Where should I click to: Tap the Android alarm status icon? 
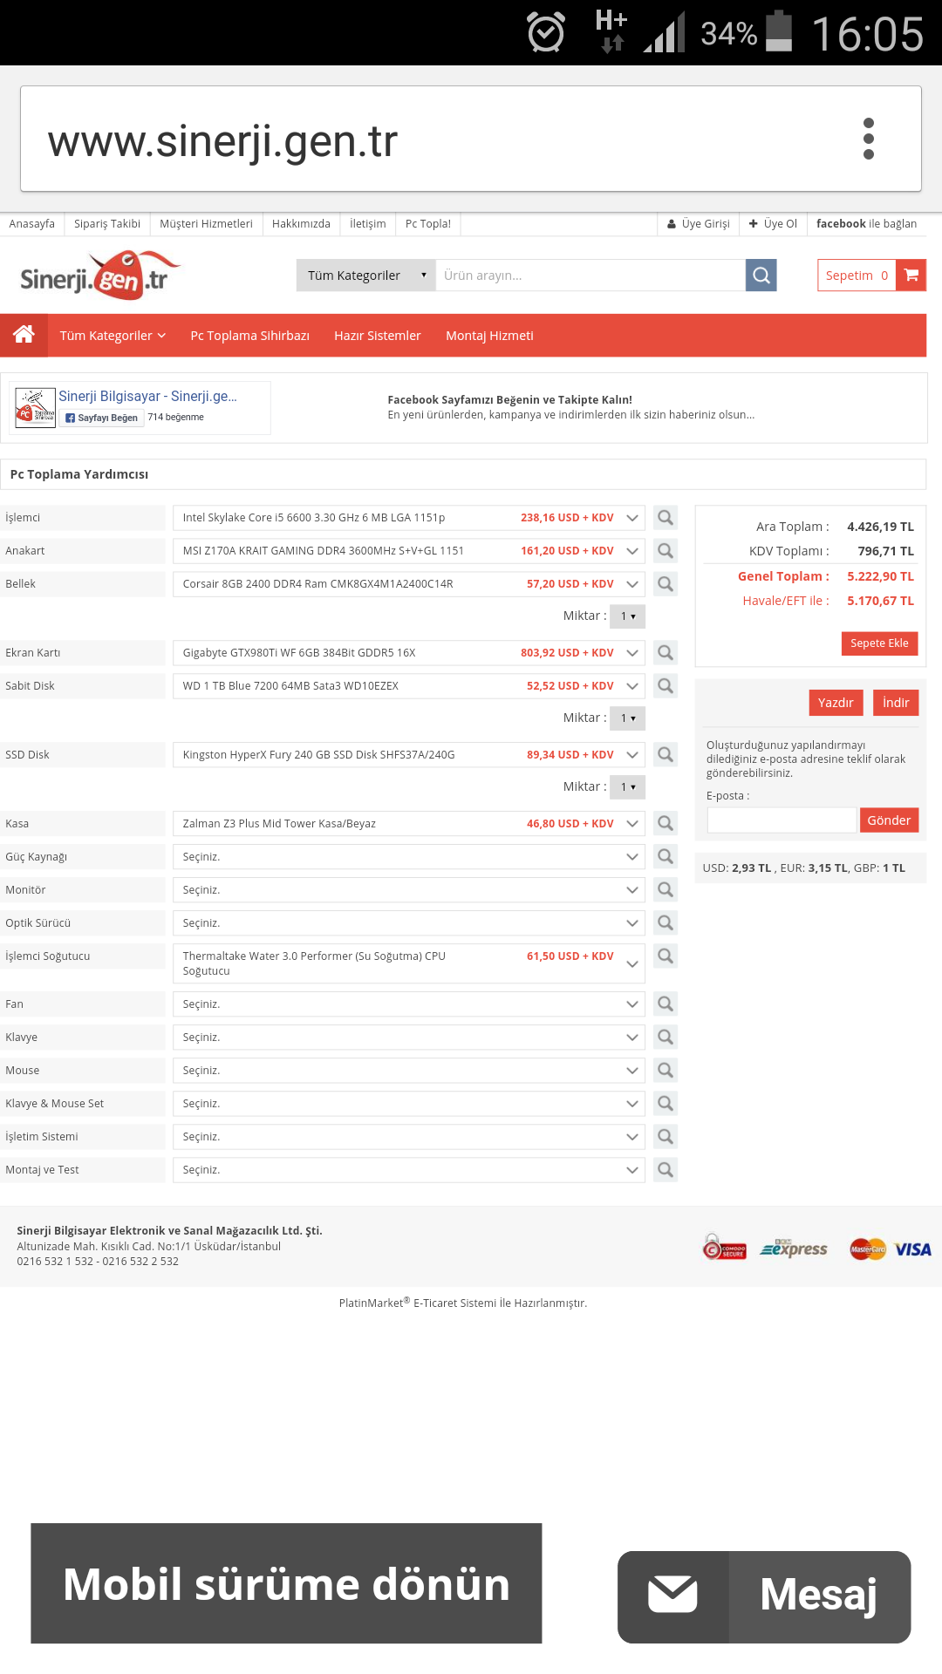click(x=546, y=33)
